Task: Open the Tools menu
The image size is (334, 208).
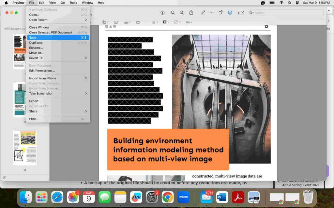Action: pos(73,3)
